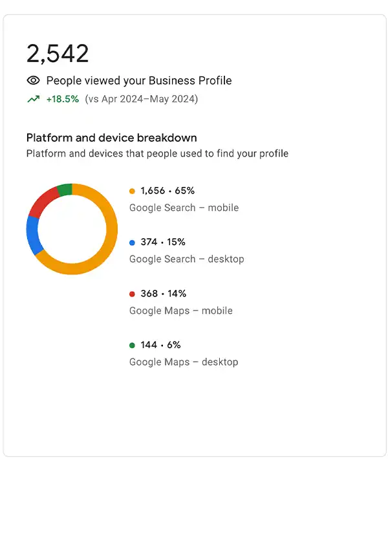Click the +18.5% change percentage
The width and height of the screenshot is (388, 537).
63,99
